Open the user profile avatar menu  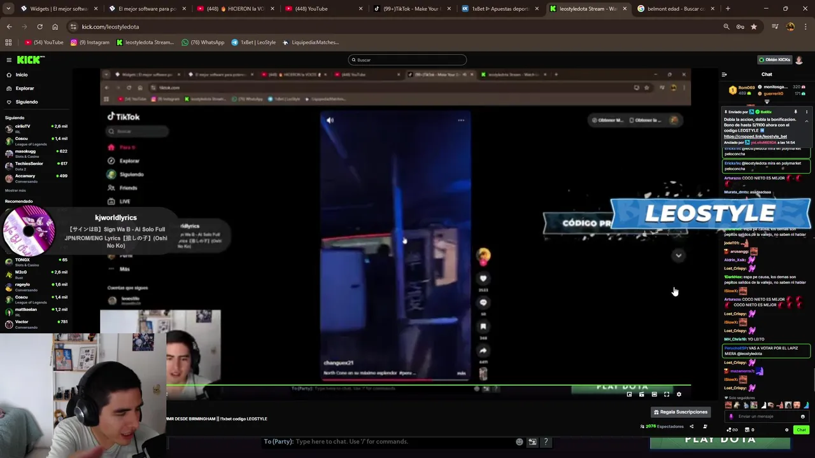pos(799,60)
